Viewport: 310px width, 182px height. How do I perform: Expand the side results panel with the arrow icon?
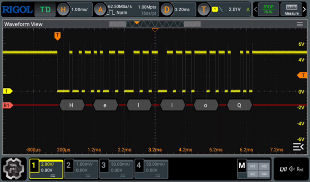pos(299,147)
